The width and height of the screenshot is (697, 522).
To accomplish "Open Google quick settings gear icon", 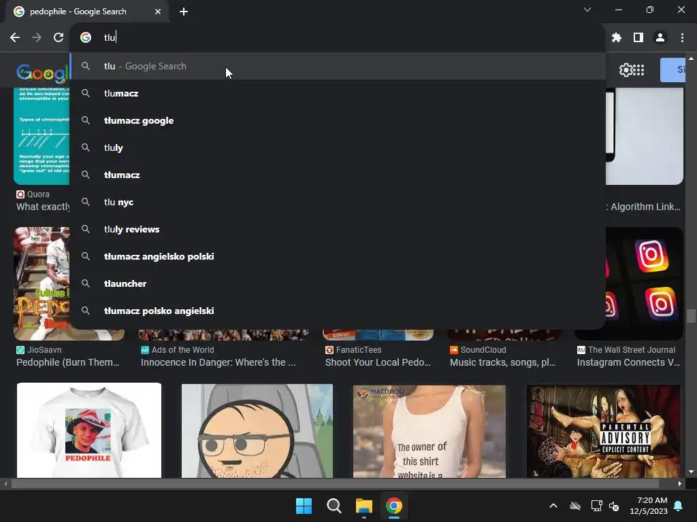I will [626, 70].
